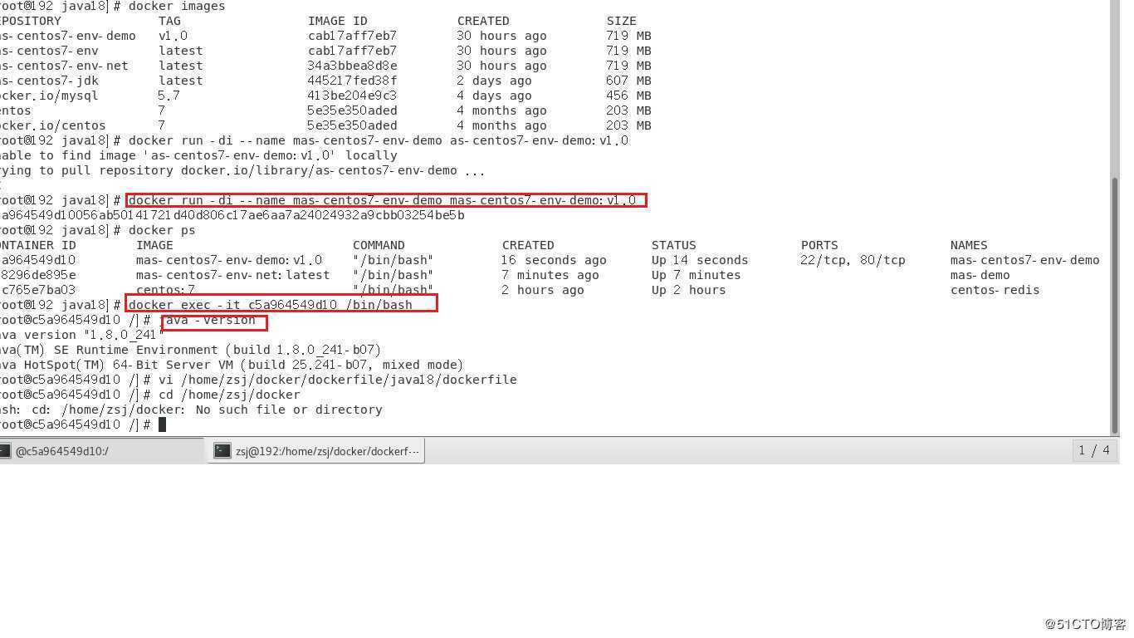Screen dimensions: 1134x638
Task: Click the 'docker ps' command text
Action: (x=162, y=230)
